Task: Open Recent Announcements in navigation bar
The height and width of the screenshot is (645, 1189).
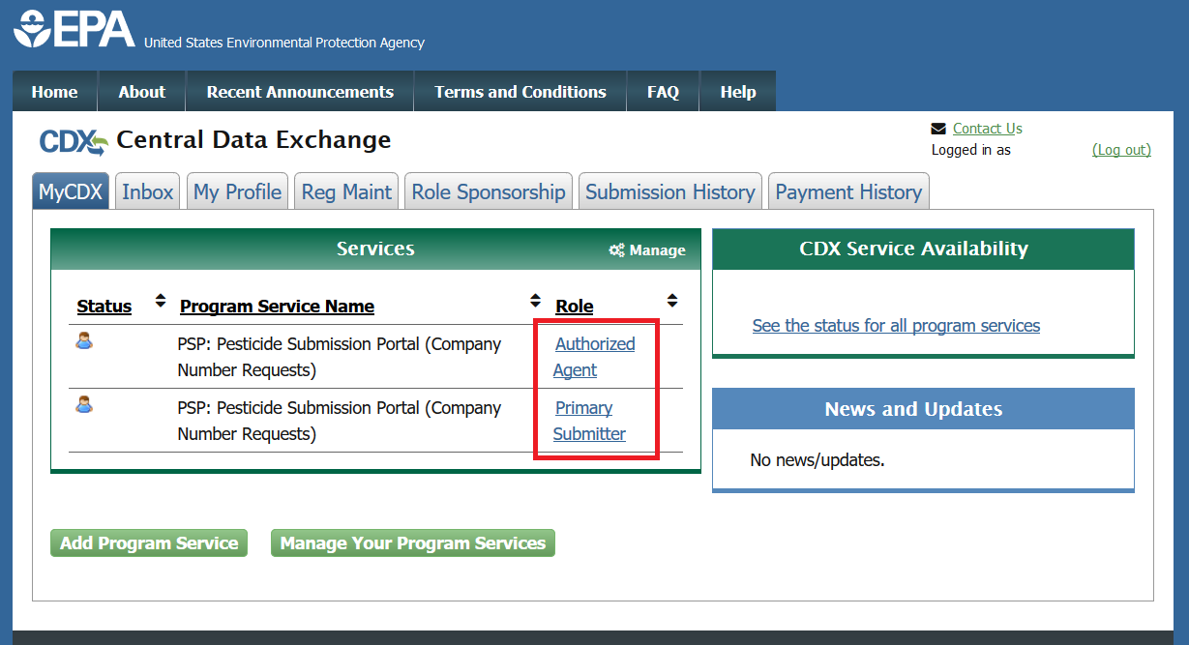Action: point(300,92)
